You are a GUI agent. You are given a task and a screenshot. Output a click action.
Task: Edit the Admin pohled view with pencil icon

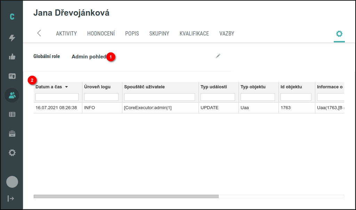(x=218, y=56)
